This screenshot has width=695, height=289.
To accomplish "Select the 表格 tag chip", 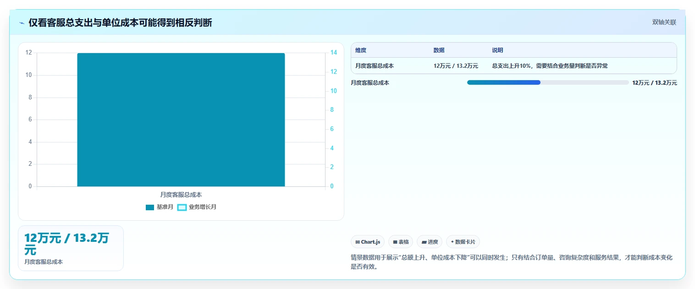I will (x=401, y=242).
